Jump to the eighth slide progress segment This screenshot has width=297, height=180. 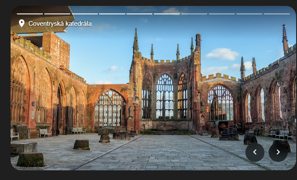point(222,14)
